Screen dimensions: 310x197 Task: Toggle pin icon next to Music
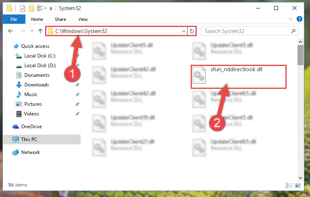(x=77, y=94)
